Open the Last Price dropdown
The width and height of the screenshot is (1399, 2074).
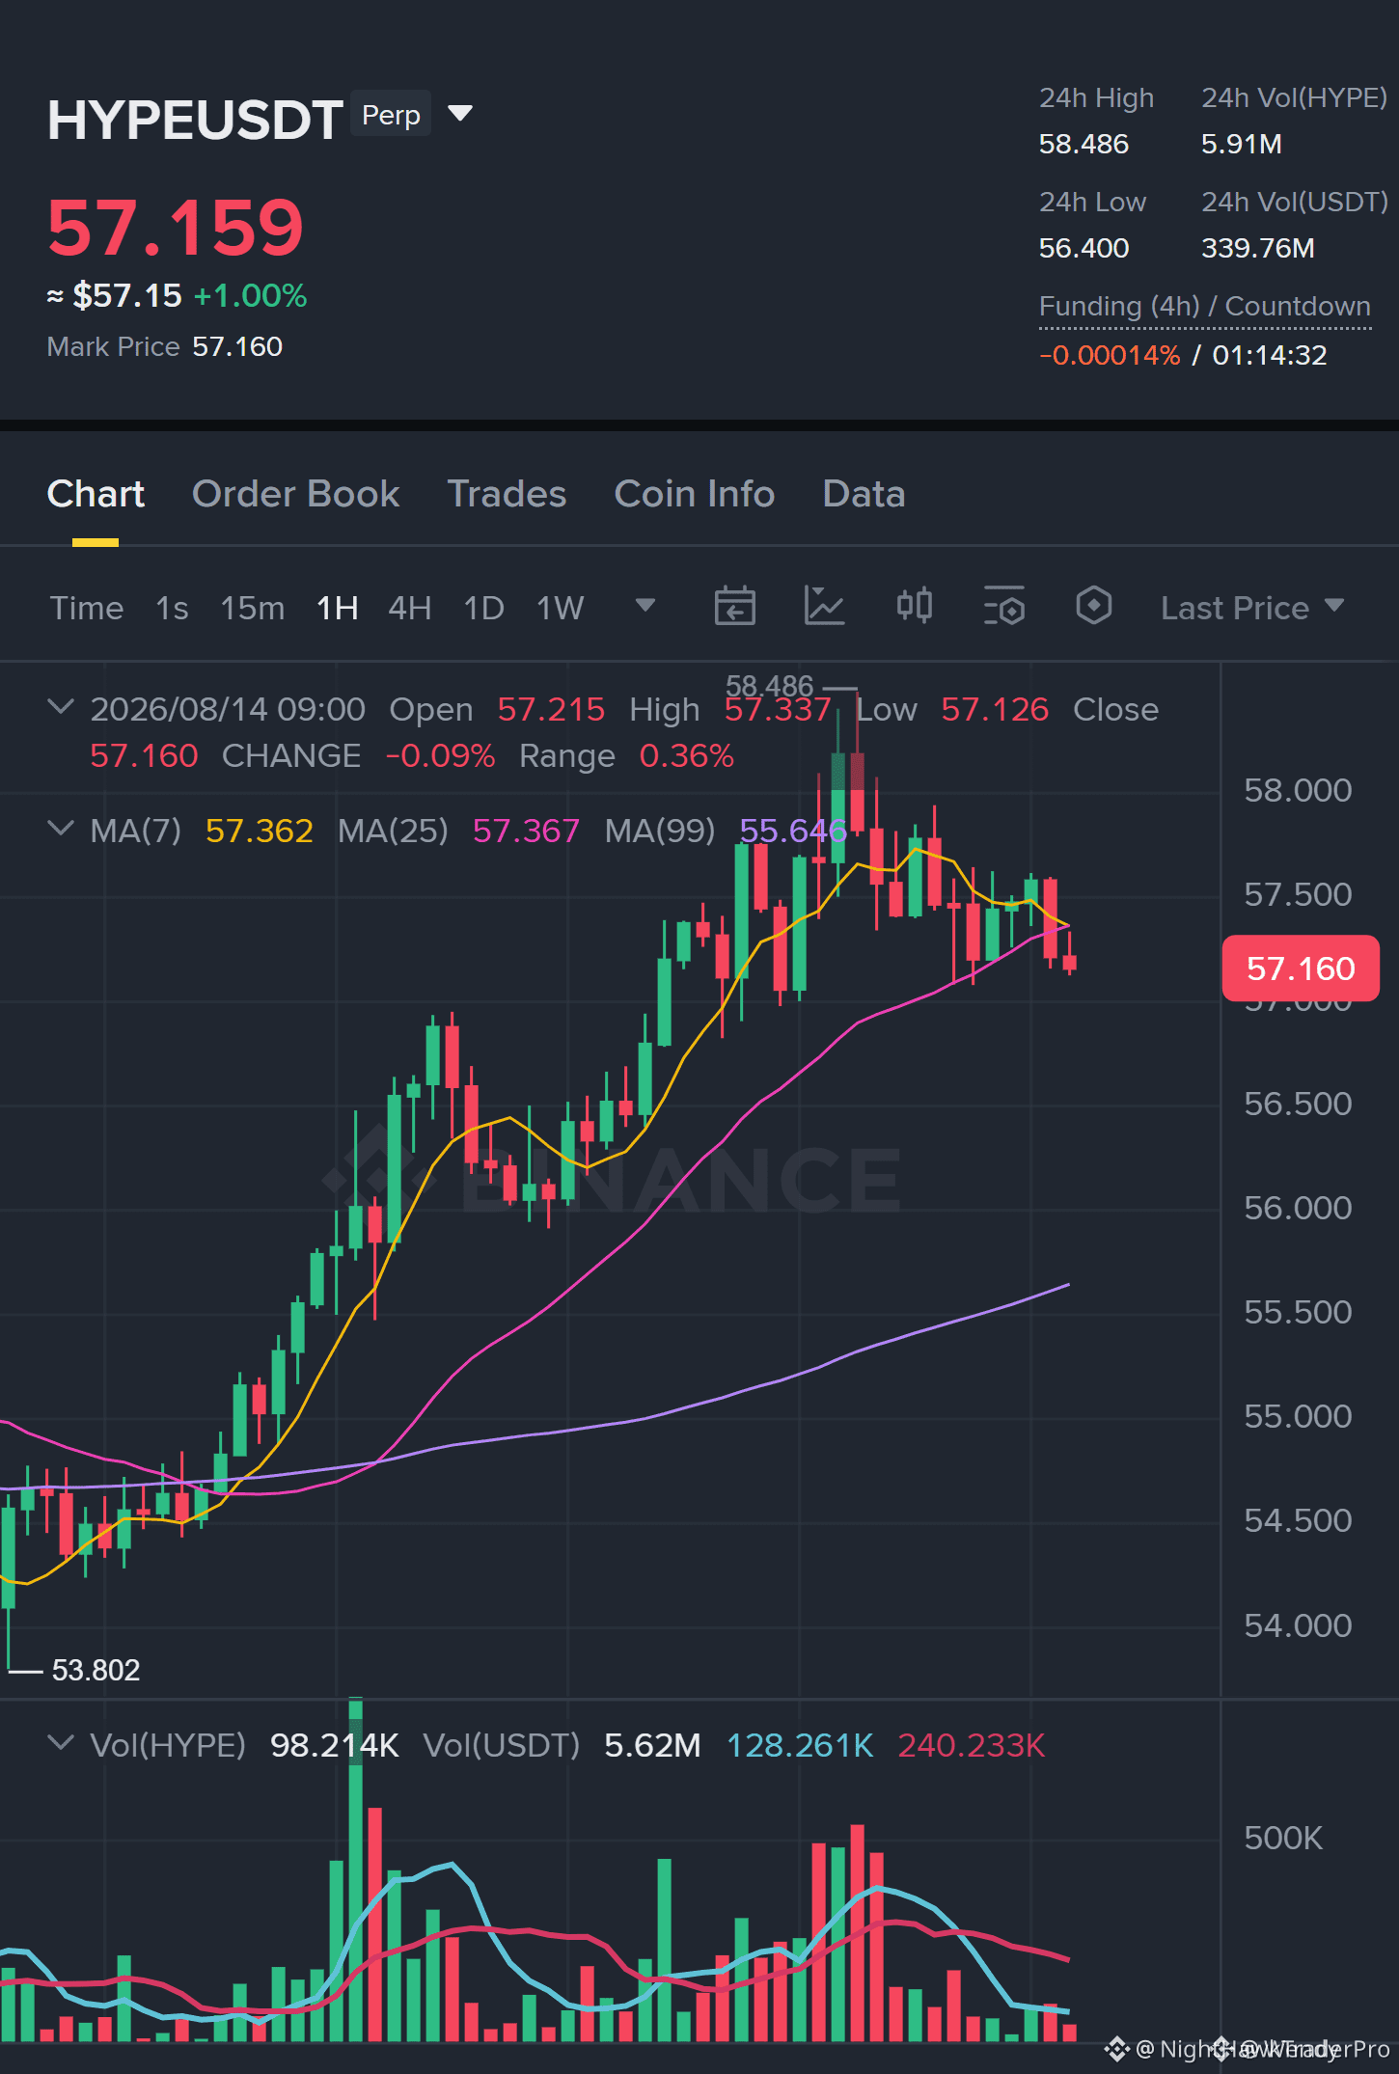1251,608
